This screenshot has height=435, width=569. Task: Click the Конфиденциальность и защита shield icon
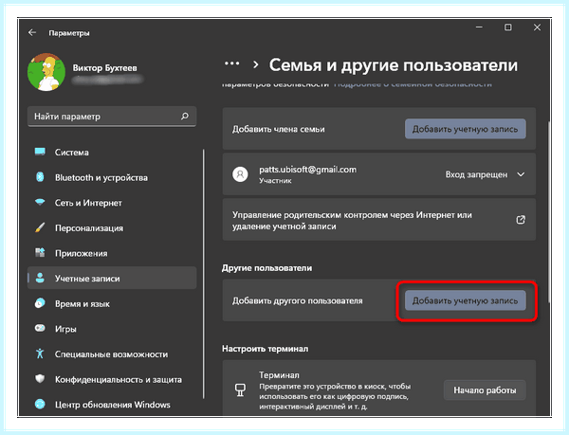point(40,379)
